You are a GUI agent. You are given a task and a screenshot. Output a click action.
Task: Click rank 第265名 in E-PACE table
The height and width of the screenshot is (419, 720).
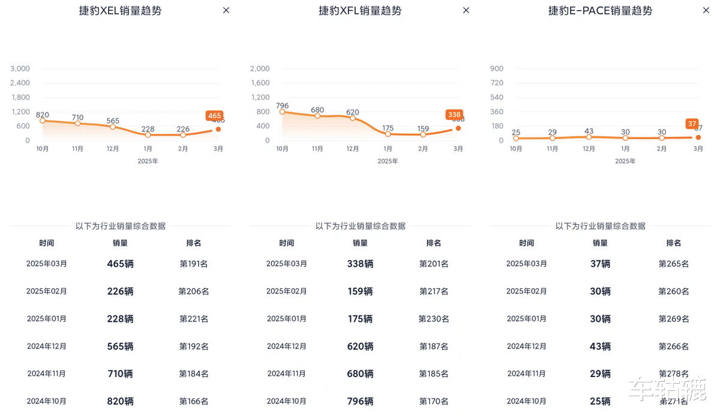coord(674,264)
